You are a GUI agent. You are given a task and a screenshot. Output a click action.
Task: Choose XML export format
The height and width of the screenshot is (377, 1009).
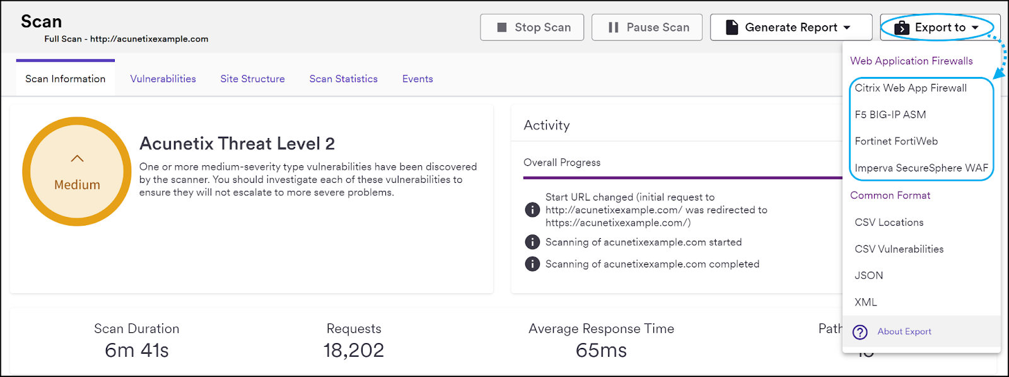[866, 303]
